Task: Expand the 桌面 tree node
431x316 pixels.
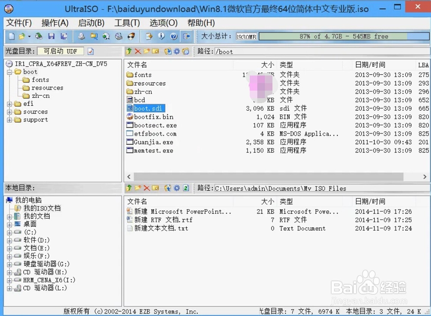Action: [9, 225]
